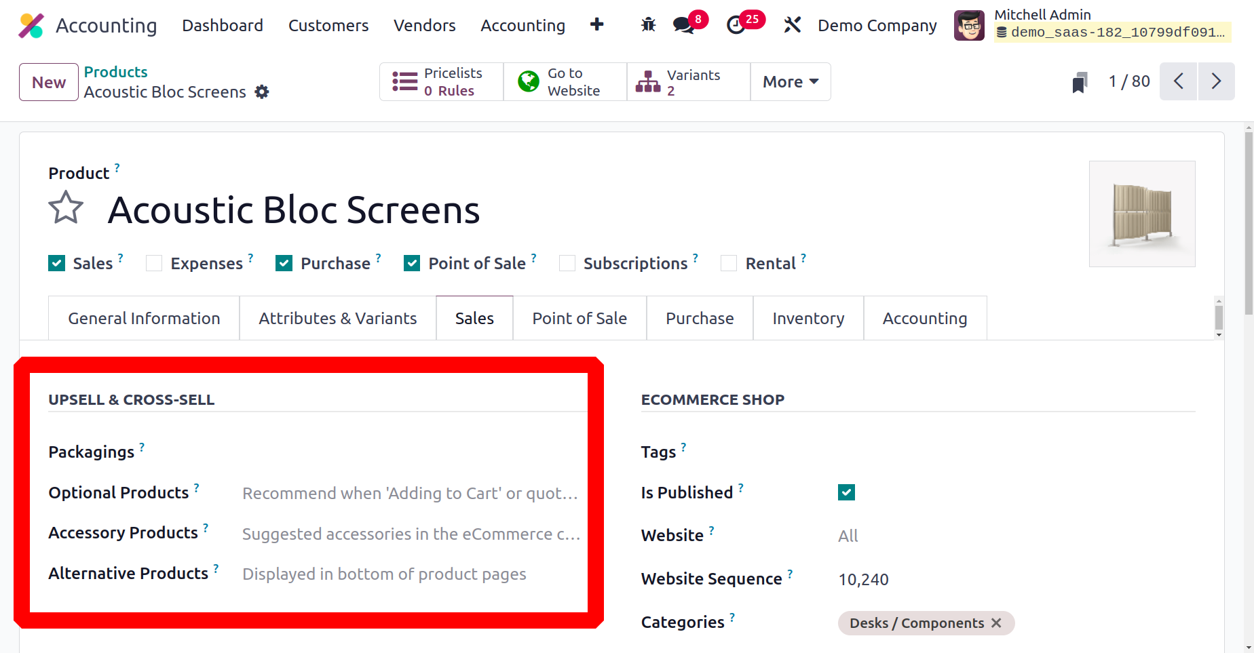This screenshot has width=1254, height=653.
Task: Open the messages chat icon
Action: [684, 25]
